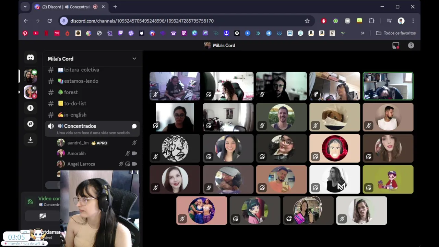Click the address bar URL
Viewport: 439px width, 247px height.
click(x=142, y=21)
